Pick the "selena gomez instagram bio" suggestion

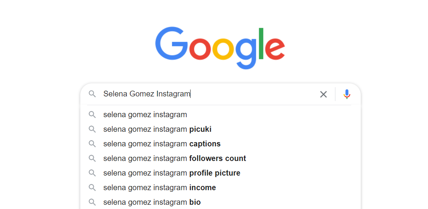[152, 202]
